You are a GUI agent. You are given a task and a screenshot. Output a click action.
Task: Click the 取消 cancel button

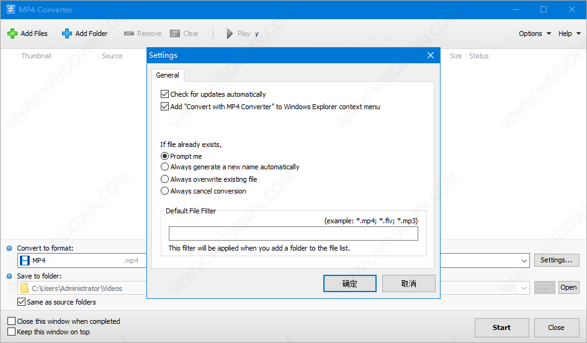[408, 283]
